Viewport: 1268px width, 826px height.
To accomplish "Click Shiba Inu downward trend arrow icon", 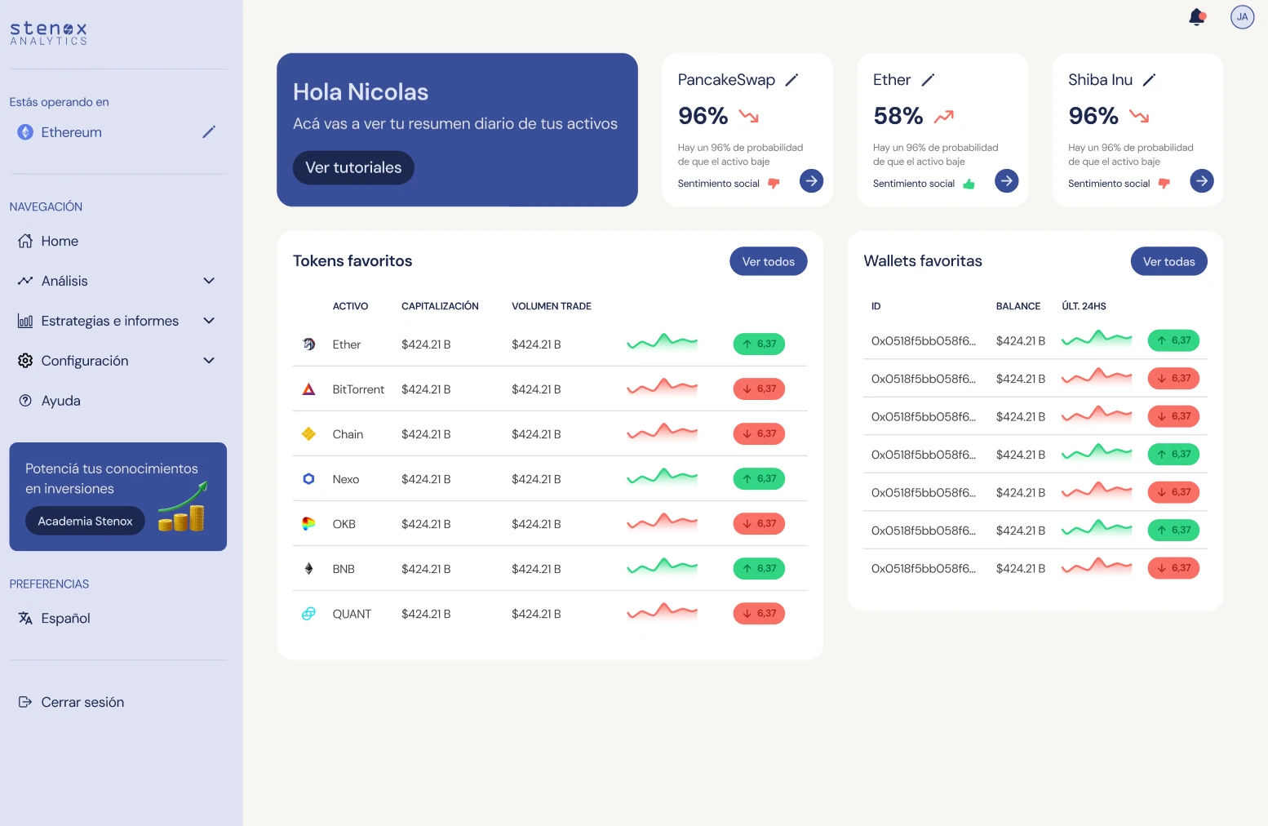I will [x=1140, y=116].
